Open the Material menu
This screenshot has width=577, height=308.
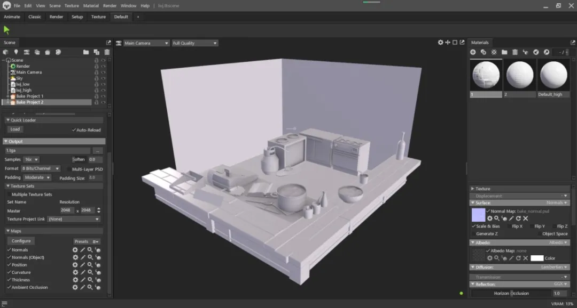coord(91,5)
